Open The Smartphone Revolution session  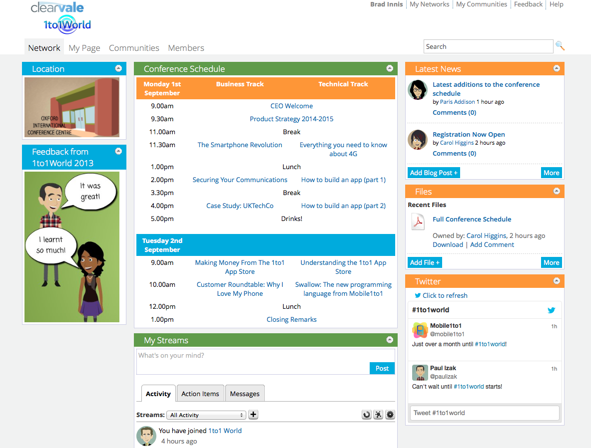coord(240,145)
